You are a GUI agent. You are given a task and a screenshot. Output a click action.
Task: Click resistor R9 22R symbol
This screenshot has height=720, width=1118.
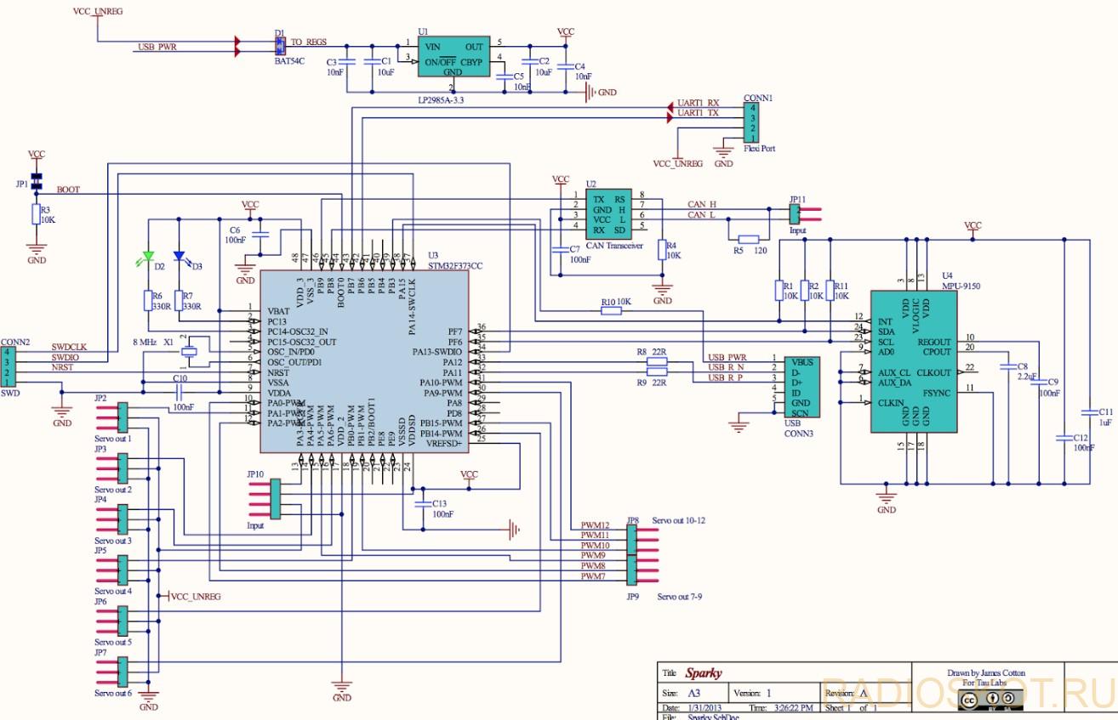click(657, 371)
